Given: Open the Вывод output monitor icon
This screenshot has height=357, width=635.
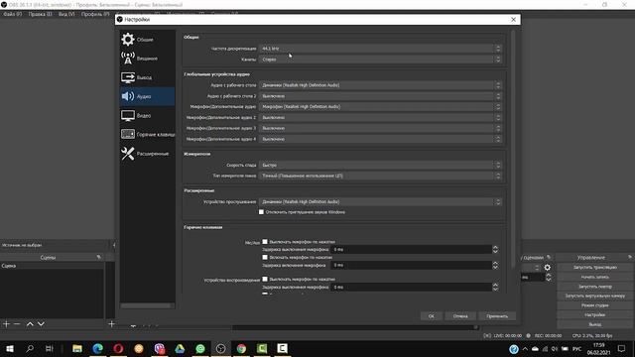Looking at the screenshot, I should [x=128, y=77].
